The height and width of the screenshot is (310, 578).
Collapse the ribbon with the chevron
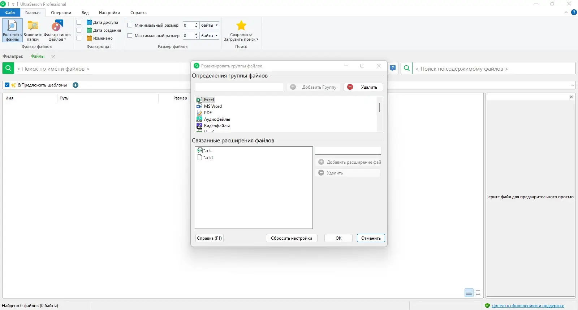coord(566,12)
